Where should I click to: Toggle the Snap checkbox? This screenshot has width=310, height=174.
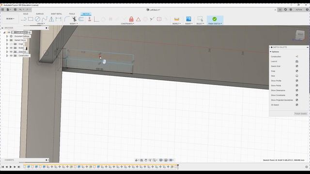pyautogui.click(x=297, y=71)
